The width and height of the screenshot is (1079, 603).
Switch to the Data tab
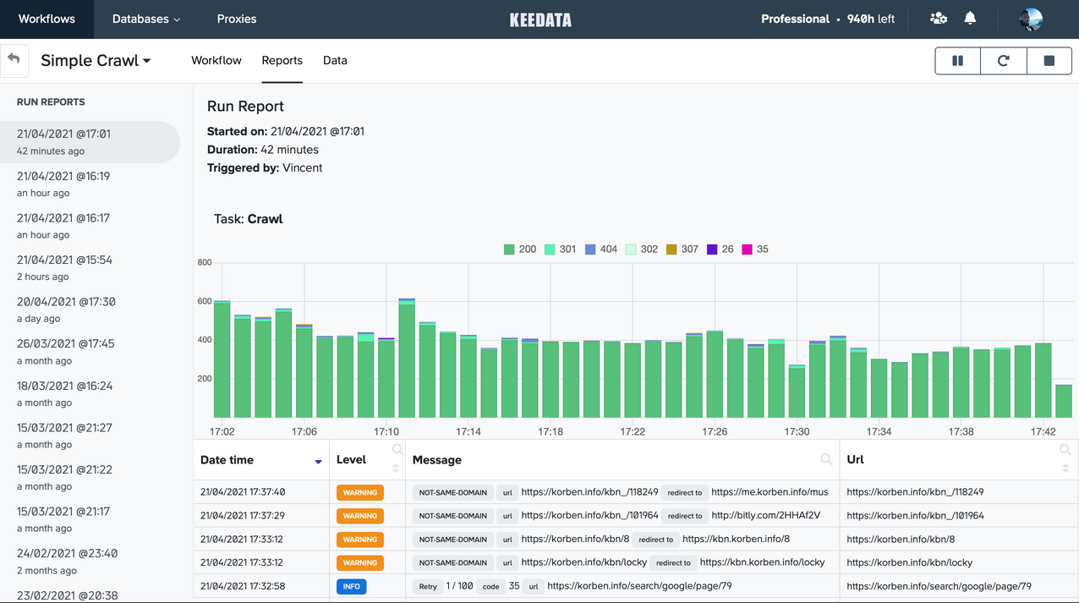335,61
